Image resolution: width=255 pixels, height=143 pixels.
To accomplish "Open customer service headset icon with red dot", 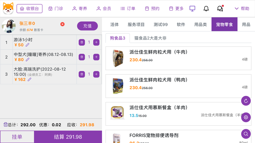I will pyautogui.click(x=220, y=9).
